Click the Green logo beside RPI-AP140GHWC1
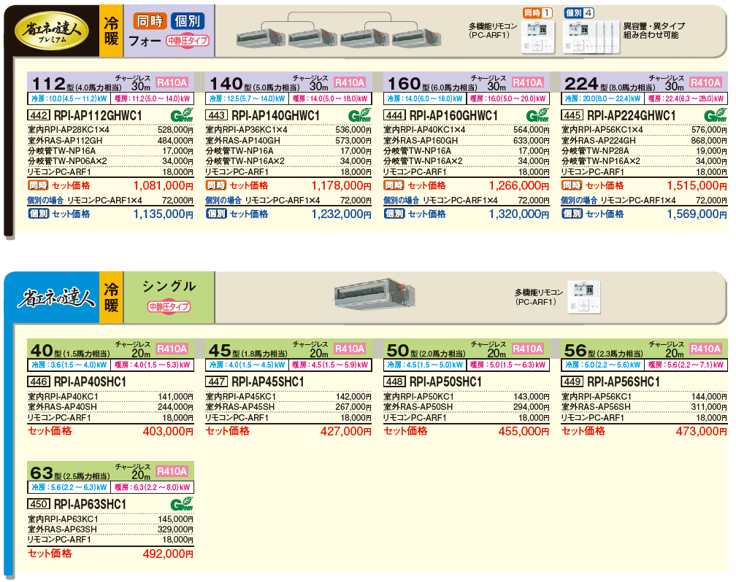The width and height of the screenshot is (736, 582). (x=359, y=115)
